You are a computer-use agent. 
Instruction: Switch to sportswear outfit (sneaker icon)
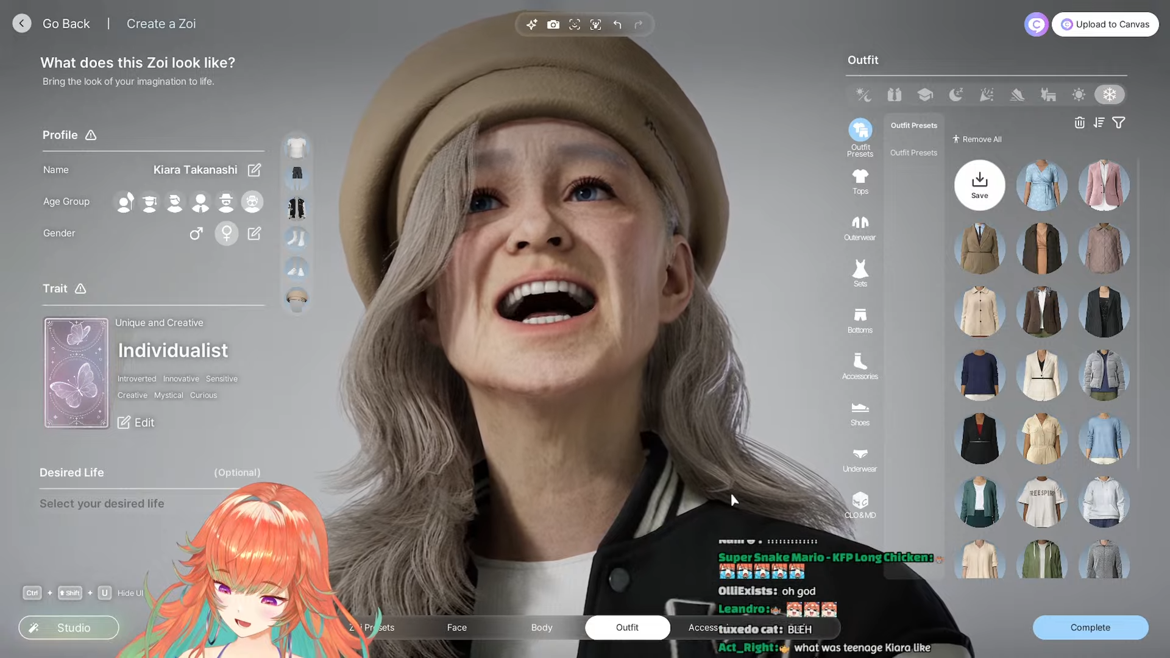click(x=1017, y=95)
